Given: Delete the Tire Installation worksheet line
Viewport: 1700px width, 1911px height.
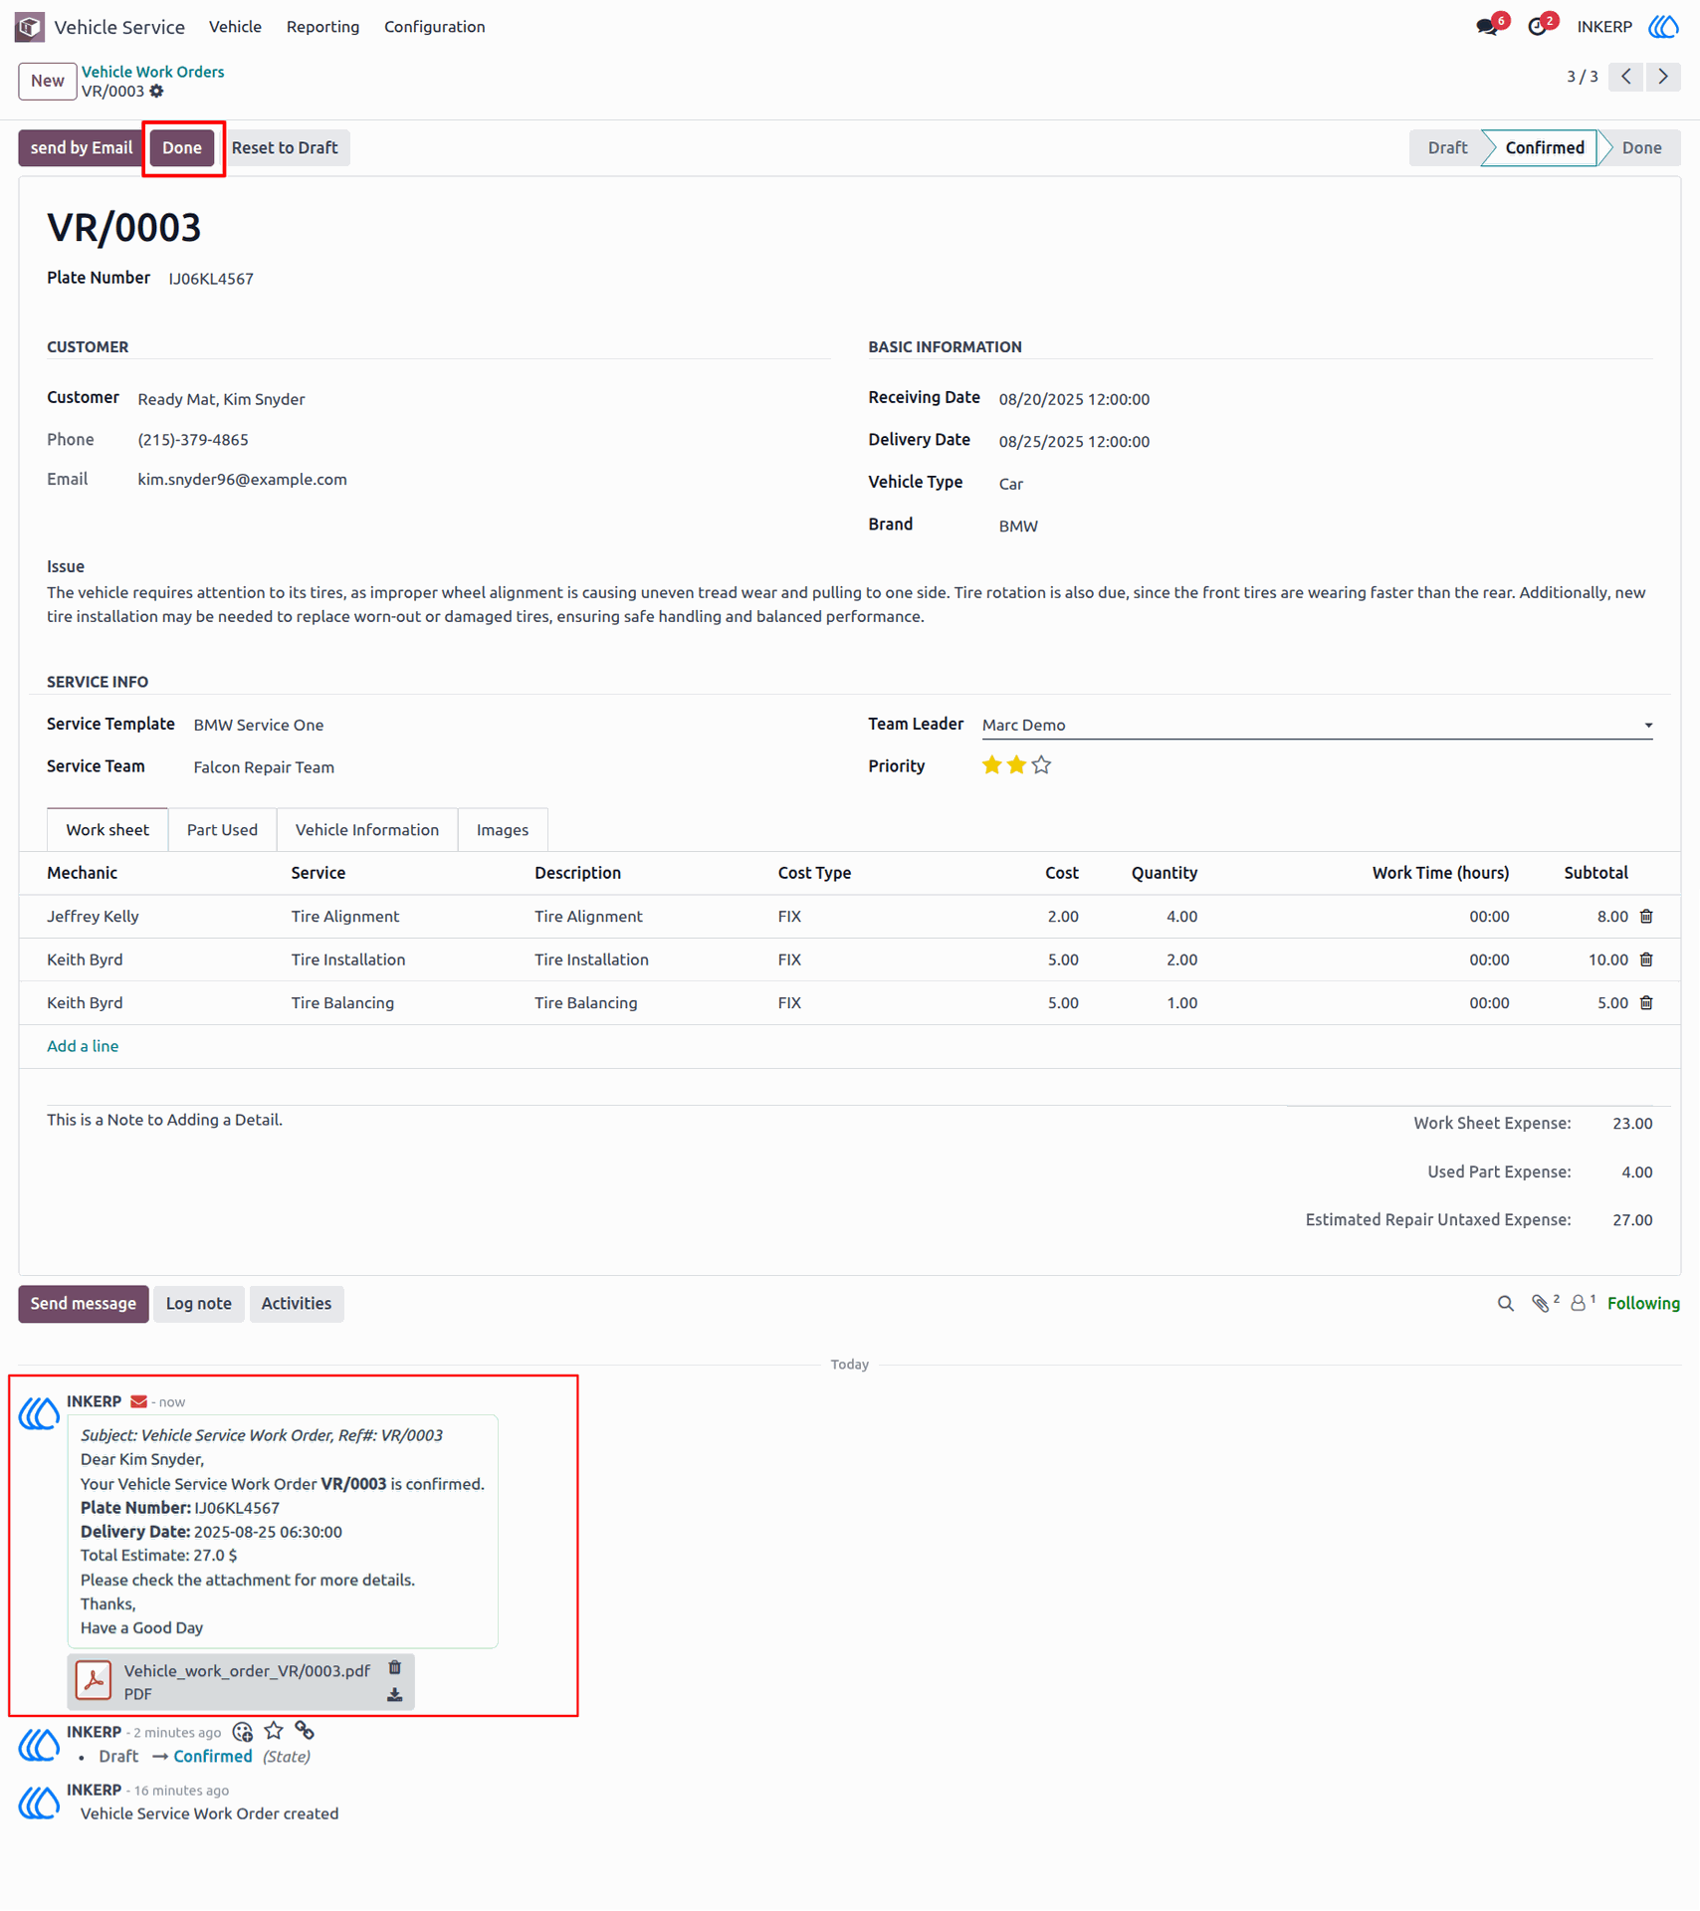Looking at the screenshot, I should point(1646,959).
